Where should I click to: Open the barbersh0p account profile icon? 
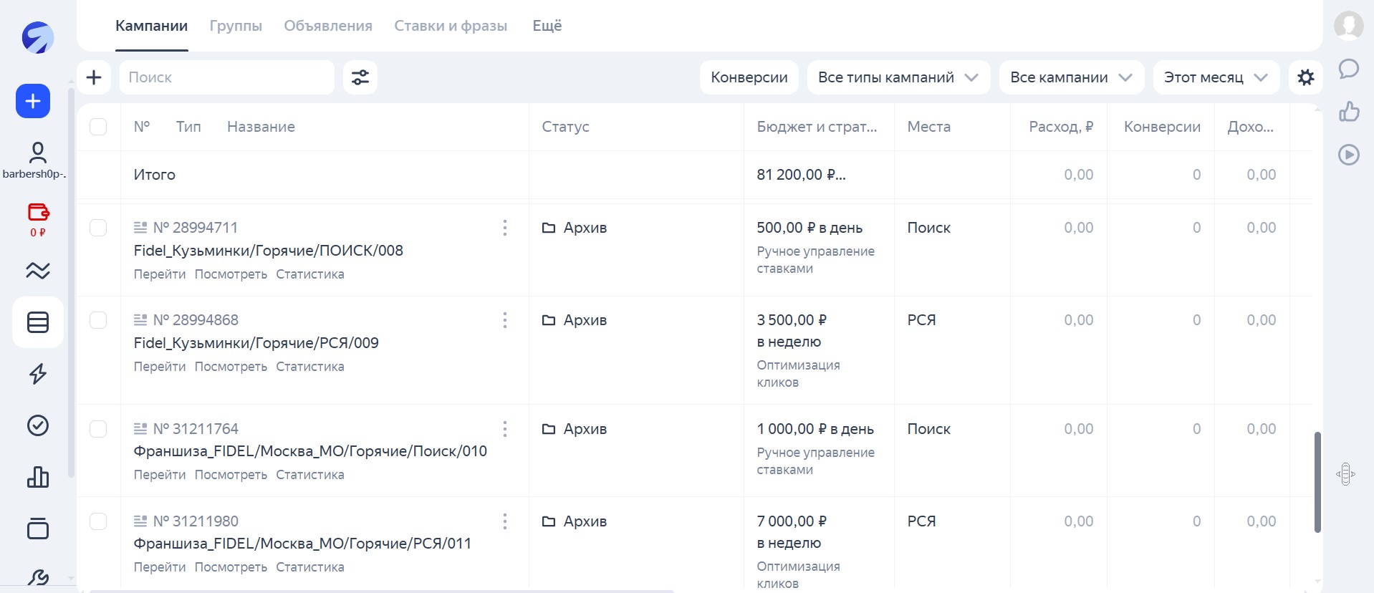coord(37,152)
